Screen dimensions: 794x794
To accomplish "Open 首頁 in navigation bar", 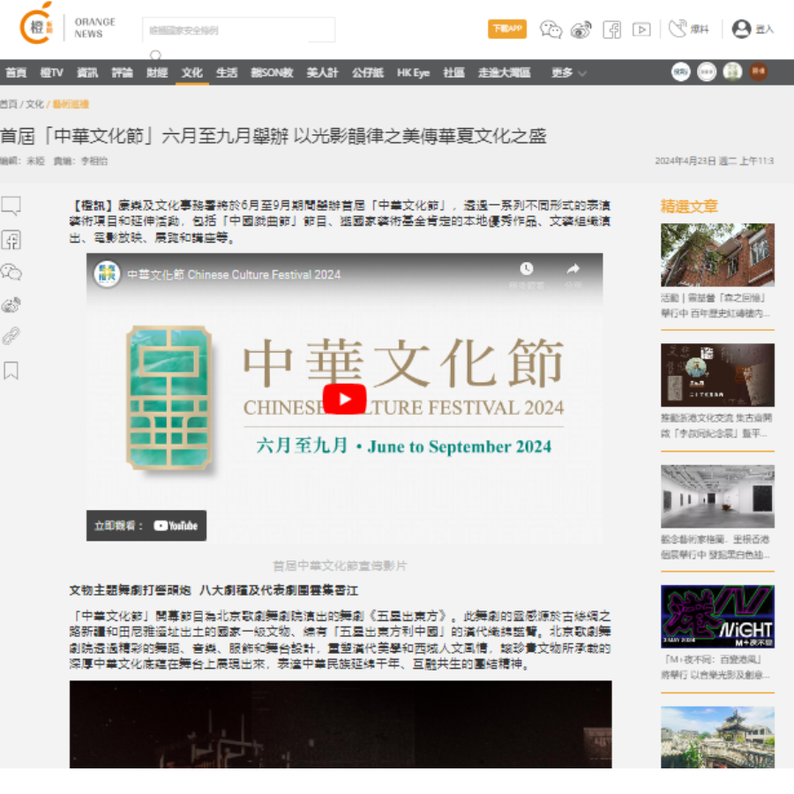I will (x=16, y=73).
